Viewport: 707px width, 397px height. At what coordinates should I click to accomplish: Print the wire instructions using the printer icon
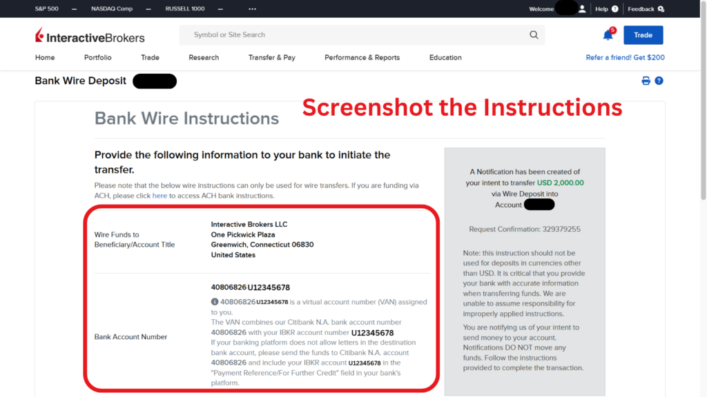point(645,80)
